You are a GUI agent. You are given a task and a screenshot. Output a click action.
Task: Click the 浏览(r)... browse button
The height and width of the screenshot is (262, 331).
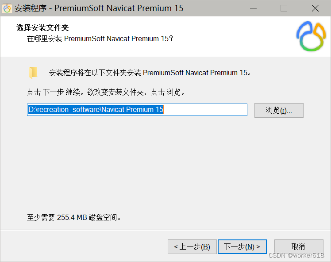click(x=279, y=110)
